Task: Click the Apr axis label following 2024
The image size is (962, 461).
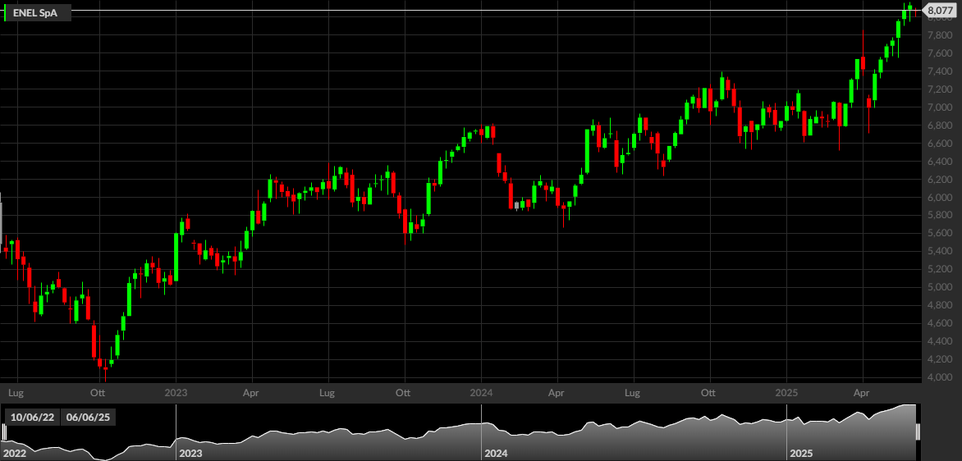Action: [x=557, y=391]
